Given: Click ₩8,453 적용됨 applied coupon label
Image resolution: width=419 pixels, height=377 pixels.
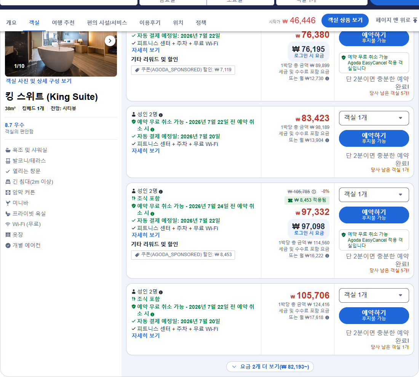Looking at the screenshot, I should click(307, 200).
